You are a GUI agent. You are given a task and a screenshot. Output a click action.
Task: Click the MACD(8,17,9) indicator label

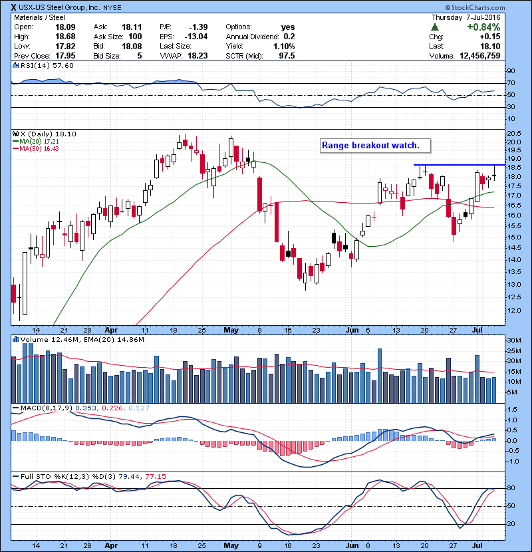click(x=47, y=408)
